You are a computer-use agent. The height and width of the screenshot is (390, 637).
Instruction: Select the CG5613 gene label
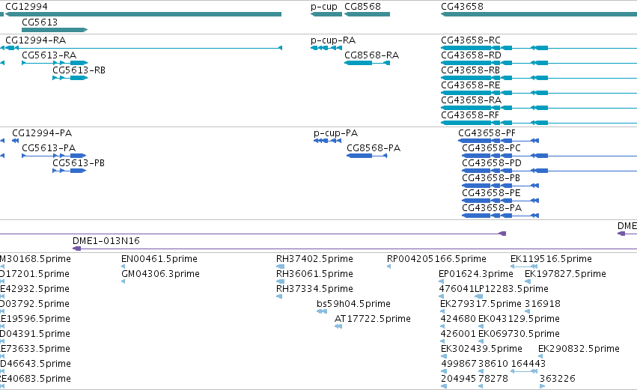[x=40, y=22]
